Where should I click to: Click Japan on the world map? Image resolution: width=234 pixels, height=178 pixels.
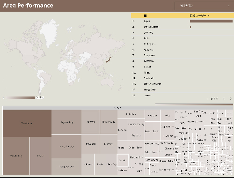(x=109, y=59)
